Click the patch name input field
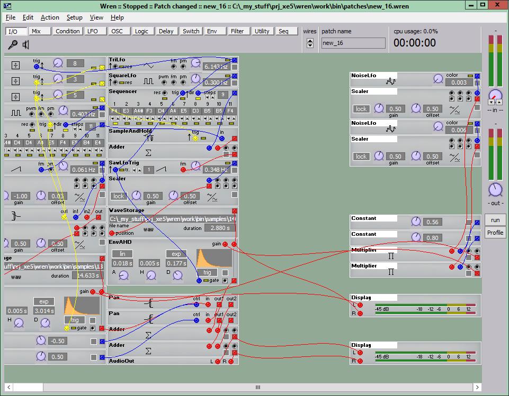509x396 pixels. tap(353, 43)
